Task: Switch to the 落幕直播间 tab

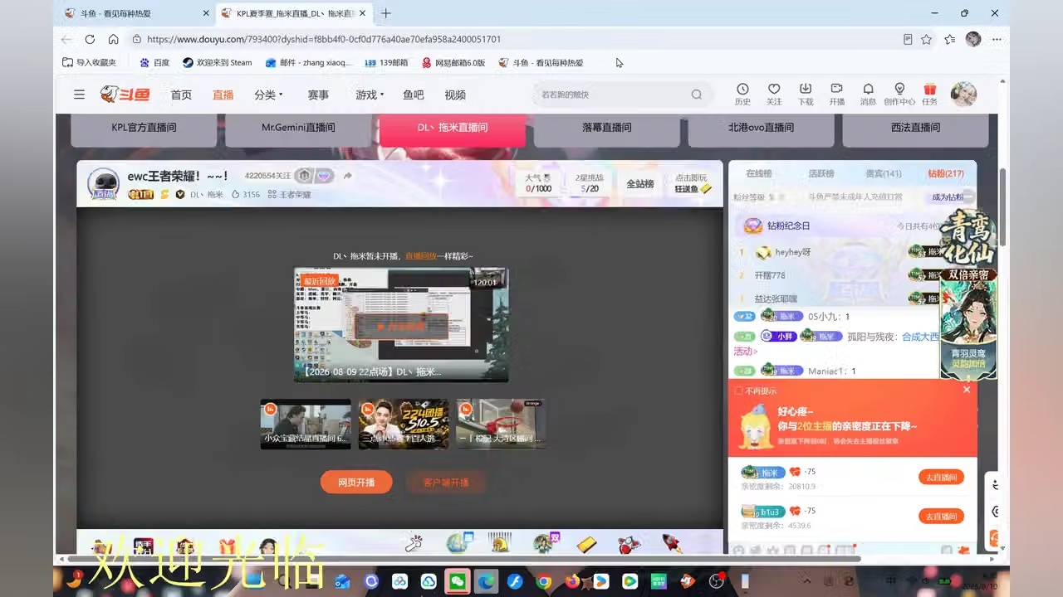Action: coord(607,129)
